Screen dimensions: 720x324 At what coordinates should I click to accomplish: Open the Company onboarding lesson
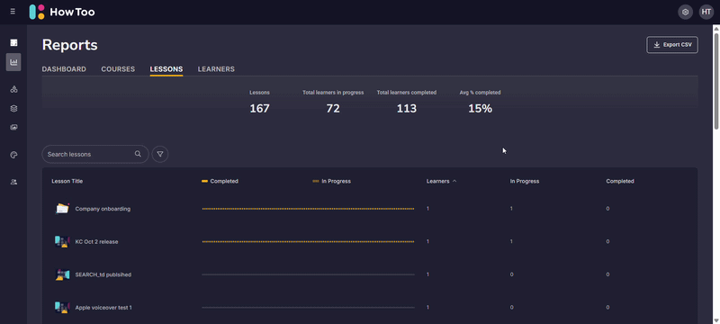point(103,209)
